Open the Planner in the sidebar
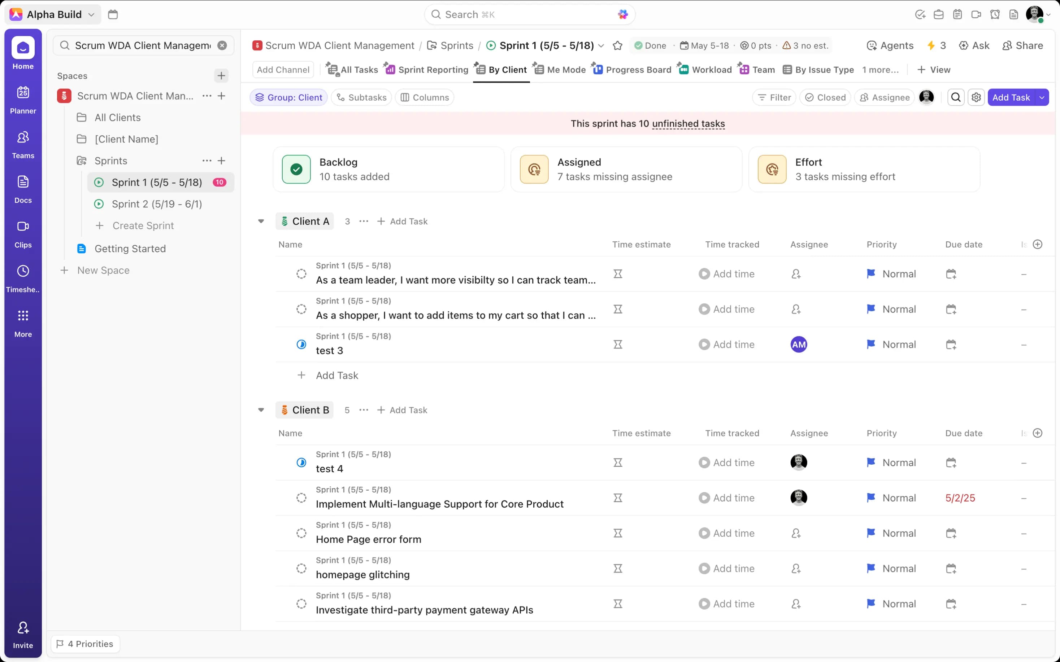Screen dimensions: 1060x662 pos(23,99)
